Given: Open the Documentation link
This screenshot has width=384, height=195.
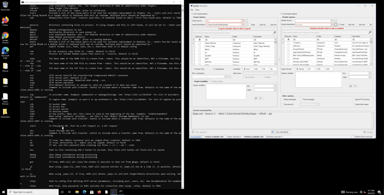Looking at the screenshot, I should click(x=196, y=137).
